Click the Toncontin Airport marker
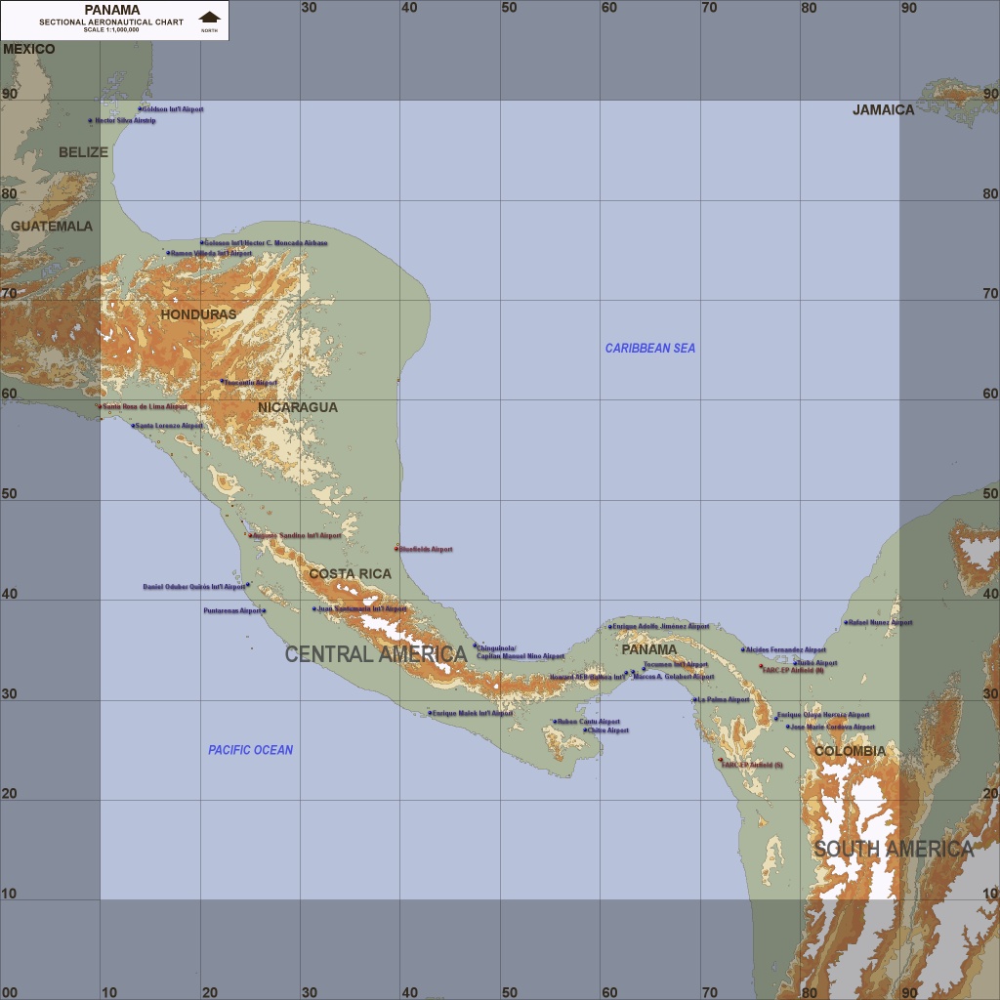1000x1000 pixels. point(222,382)
